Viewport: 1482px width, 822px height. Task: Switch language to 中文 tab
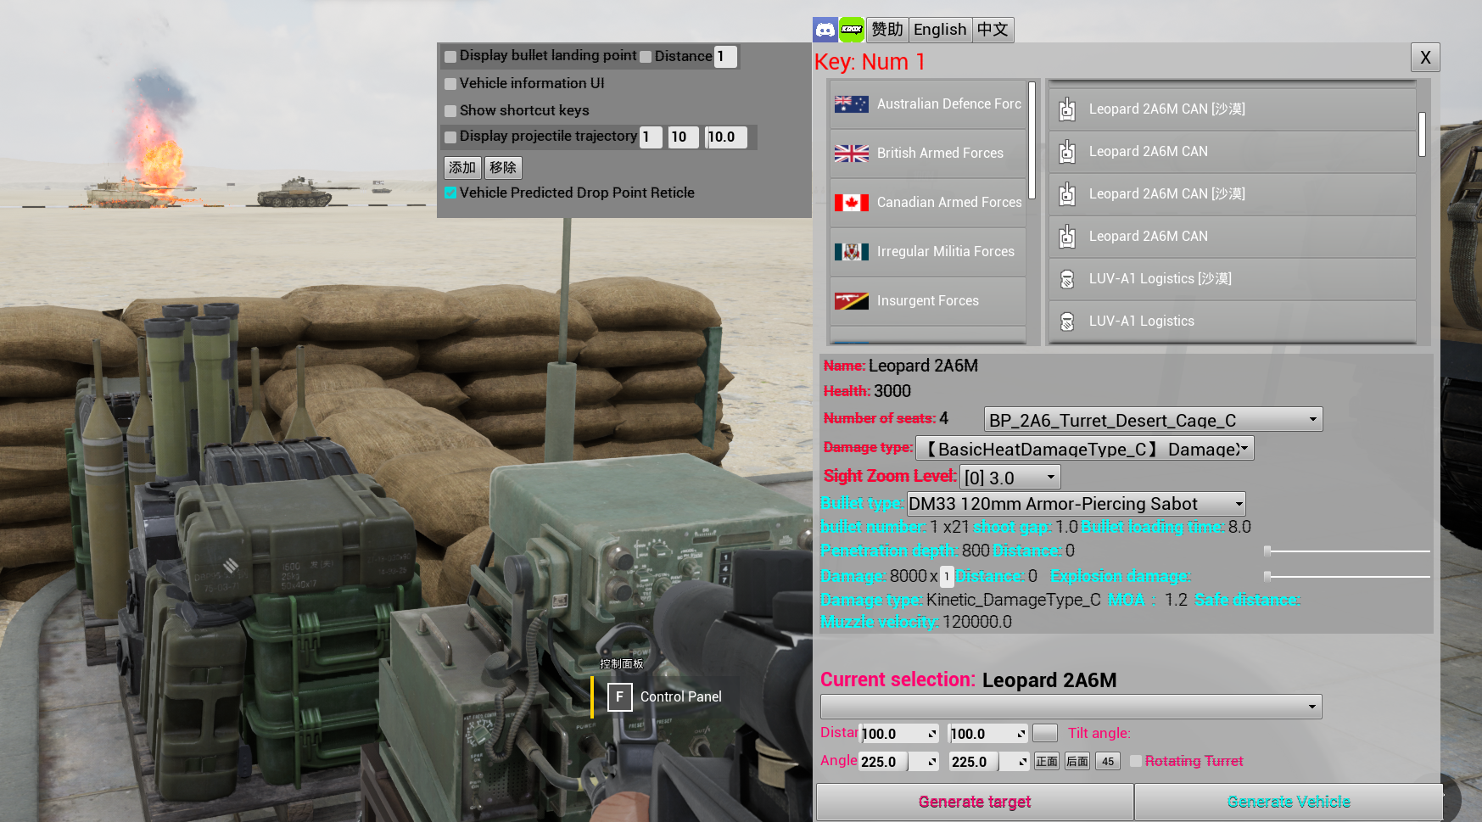pos(993,30)
